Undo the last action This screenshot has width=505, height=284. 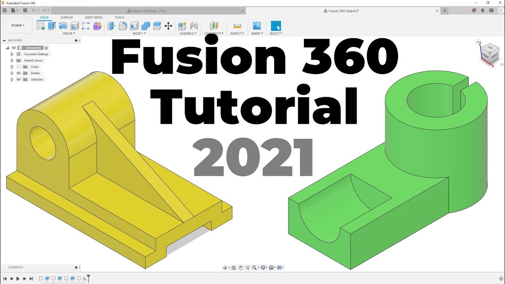pyautogui.click(x=34, y=11)
